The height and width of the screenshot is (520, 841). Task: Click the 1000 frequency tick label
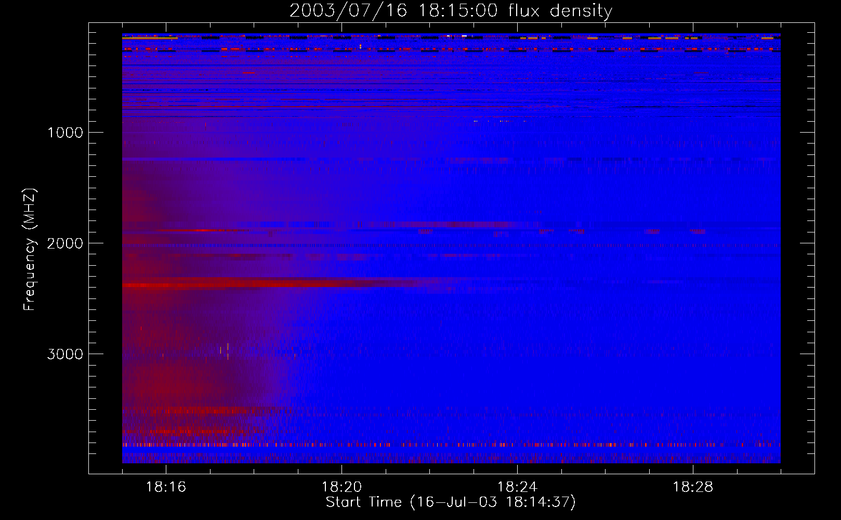pyautogui.click(x=65, y=133)
